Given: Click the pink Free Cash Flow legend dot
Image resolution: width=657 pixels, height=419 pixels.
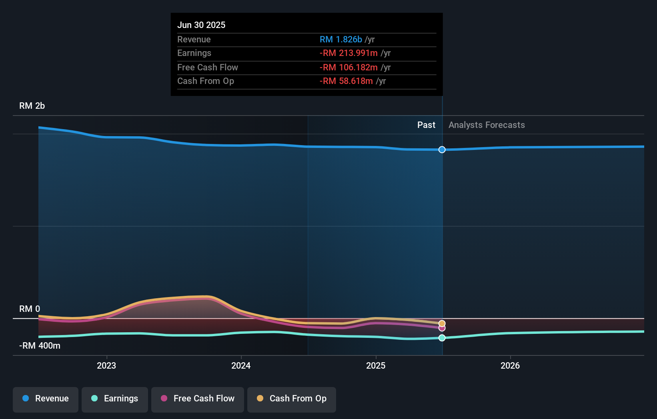Looking at the screenshot, I should point(163,399).
